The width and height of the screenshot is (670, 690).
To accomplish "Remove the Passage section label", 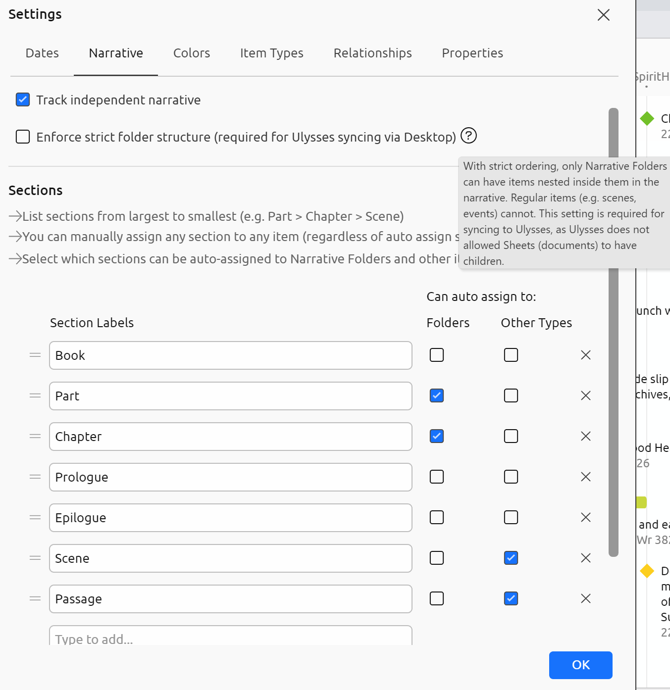I will pyautogui.click(x=585, y=598).
